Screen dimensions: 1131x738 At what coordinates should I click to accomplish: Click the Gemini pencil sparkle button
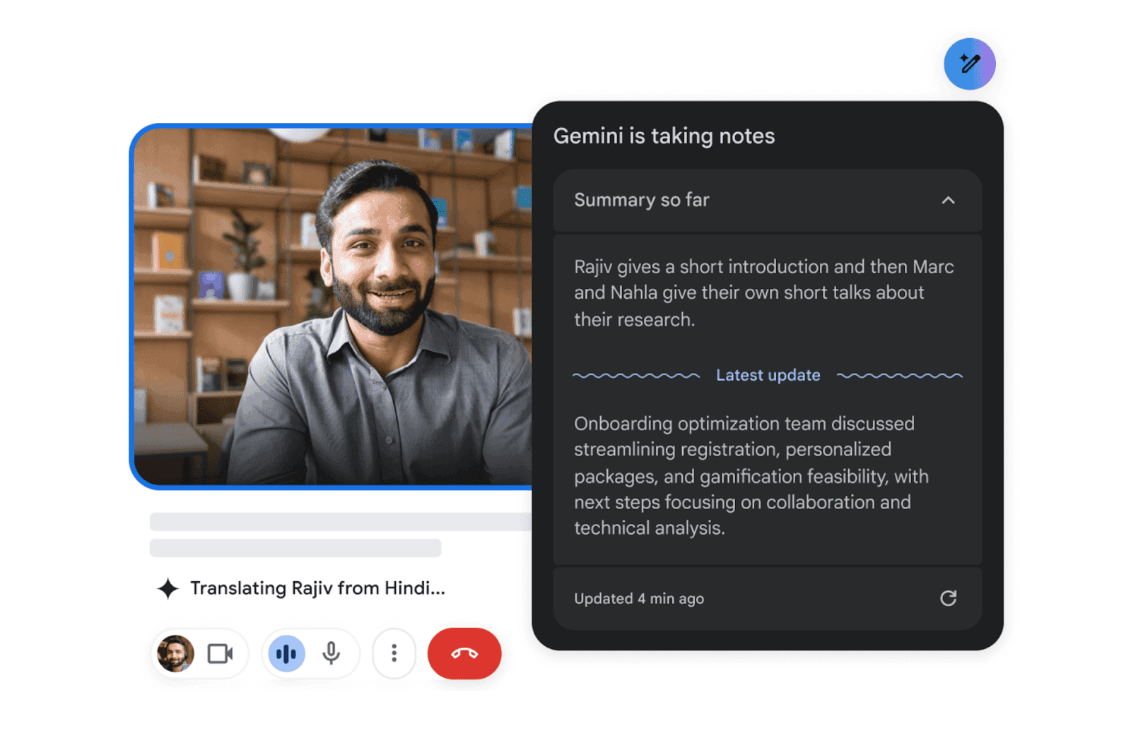click(969, 64)
